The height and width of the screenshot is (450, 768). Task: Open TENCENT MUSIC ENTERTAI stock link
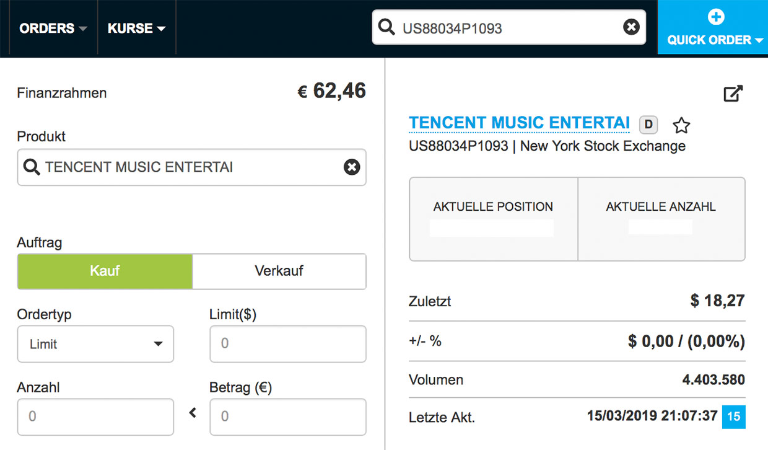coord(519,123)
